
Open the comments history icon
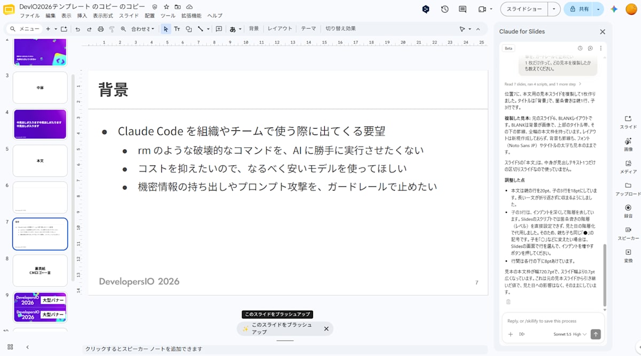point(463,9)
